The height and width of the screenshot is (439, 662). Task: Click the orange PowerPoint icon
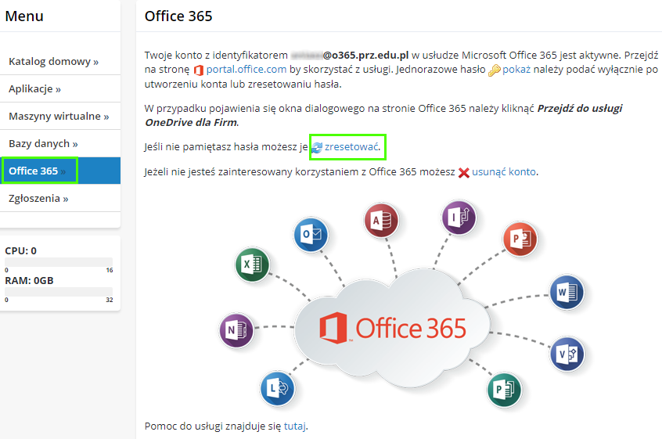(520, 239)
